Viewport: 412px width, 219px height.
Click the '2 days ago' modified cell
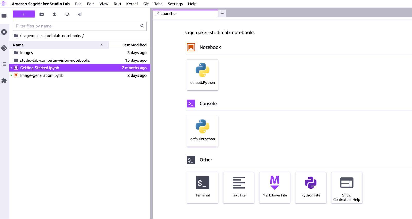click(137, 75)
